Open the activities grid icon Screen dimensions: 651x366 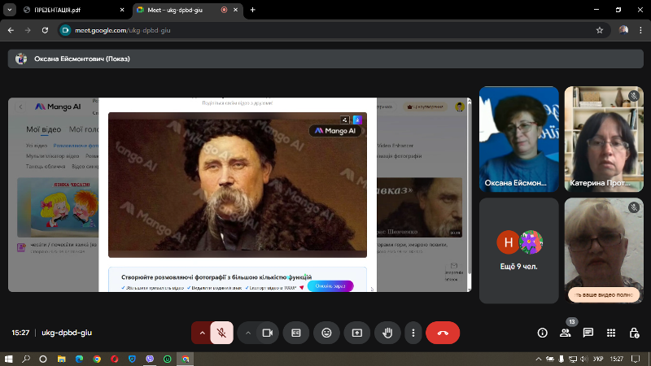pos(611,333)
